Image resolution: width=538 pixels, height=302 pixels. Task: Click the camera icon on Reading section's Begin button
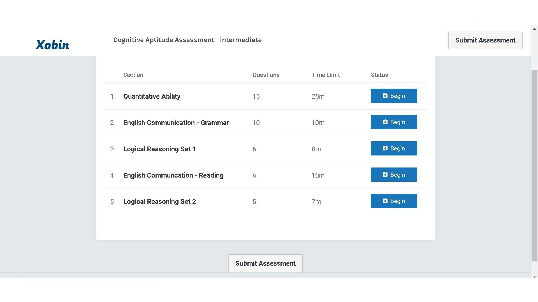click(386, 174)
